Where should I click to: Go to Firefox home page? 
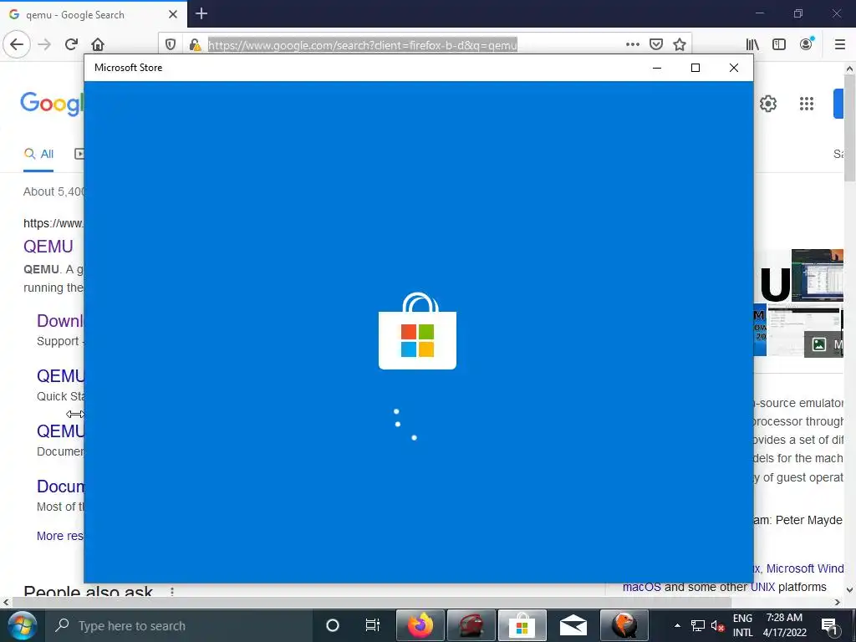click(x=98, y=44)
